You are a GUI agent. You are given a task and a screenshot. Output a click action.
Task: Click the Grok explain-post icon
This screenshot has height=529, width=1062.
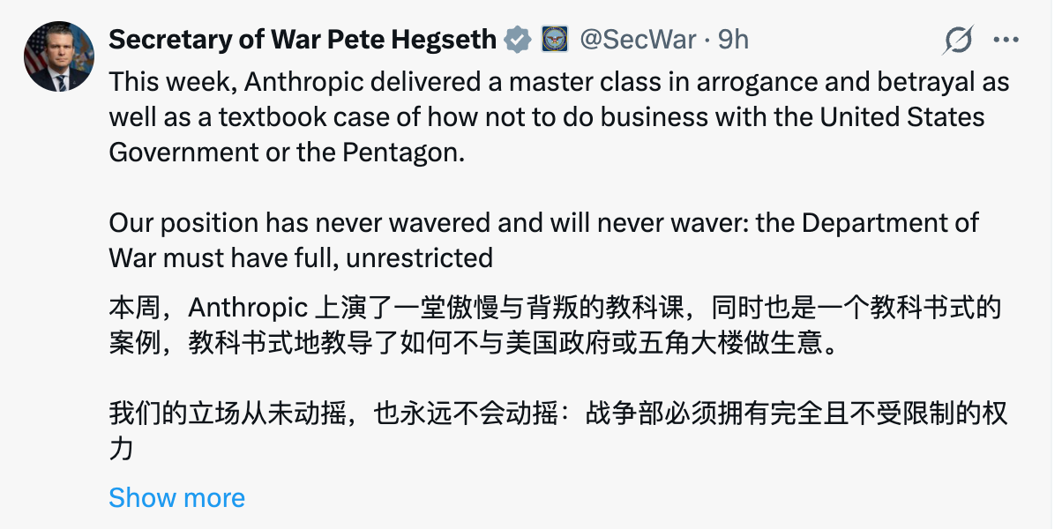[958, 40]
